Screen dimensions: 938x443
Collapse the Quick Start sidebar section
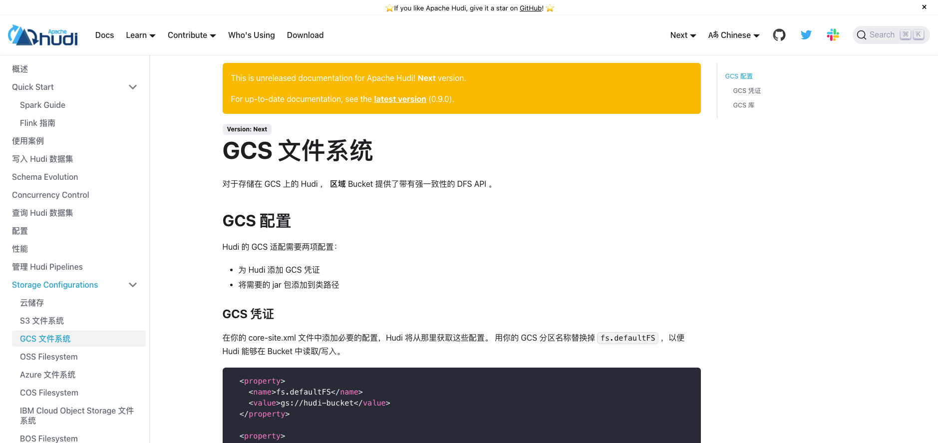pyautogui.click(x=133, y=87)
